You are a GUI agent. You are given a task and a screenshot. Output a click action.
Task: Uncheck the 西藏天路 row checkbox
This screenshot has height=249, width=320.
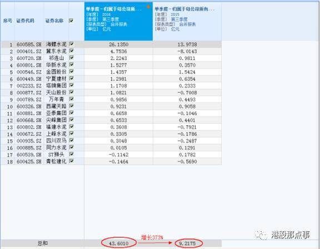point(72,106)
